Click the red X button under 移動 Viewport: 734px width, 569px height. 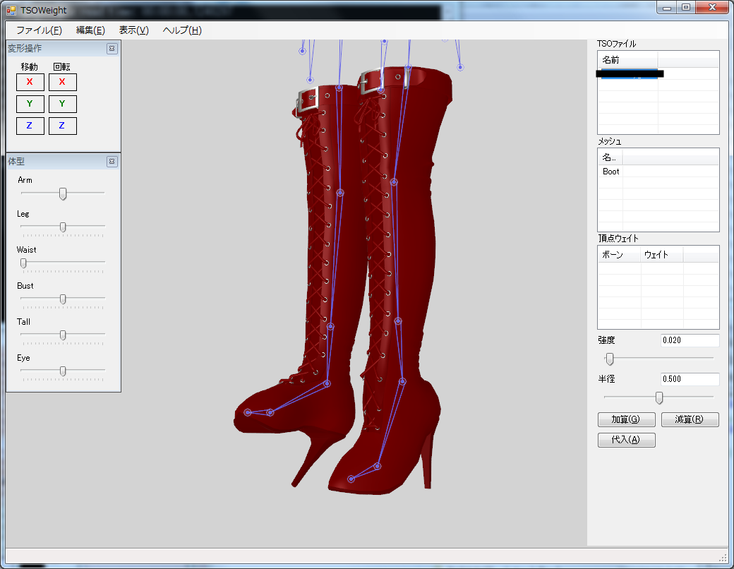pos(30,82)
